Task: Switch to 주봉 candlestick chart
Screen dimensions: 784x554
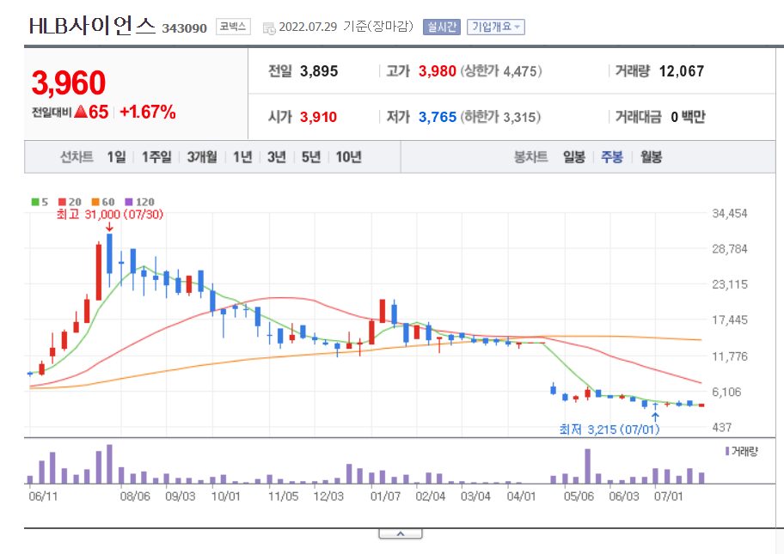Action: [x=612, y=157]
